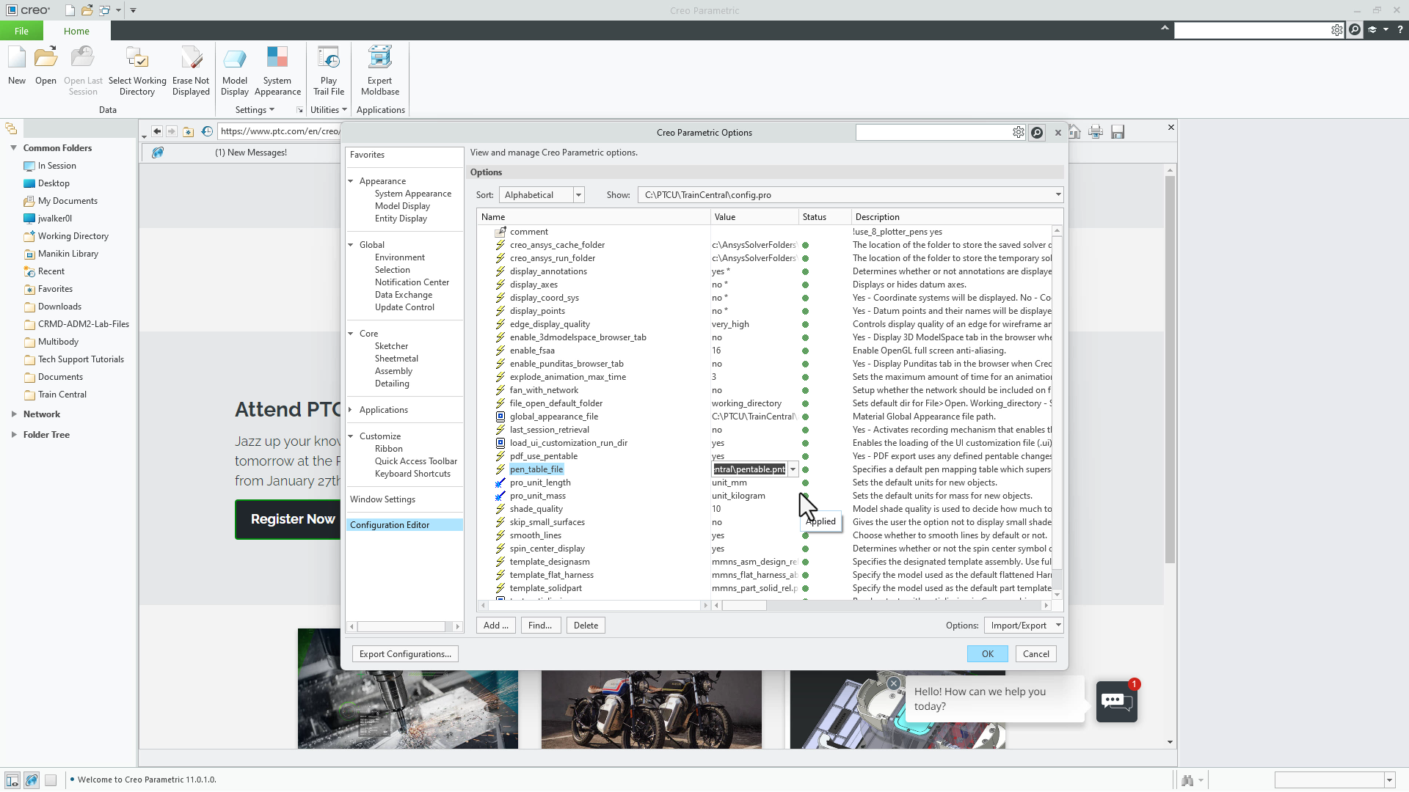Expand the Applications category

351,410
